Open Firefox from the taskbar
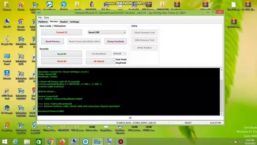The height and width of the screenshot is (145, 257). (62, 141)
